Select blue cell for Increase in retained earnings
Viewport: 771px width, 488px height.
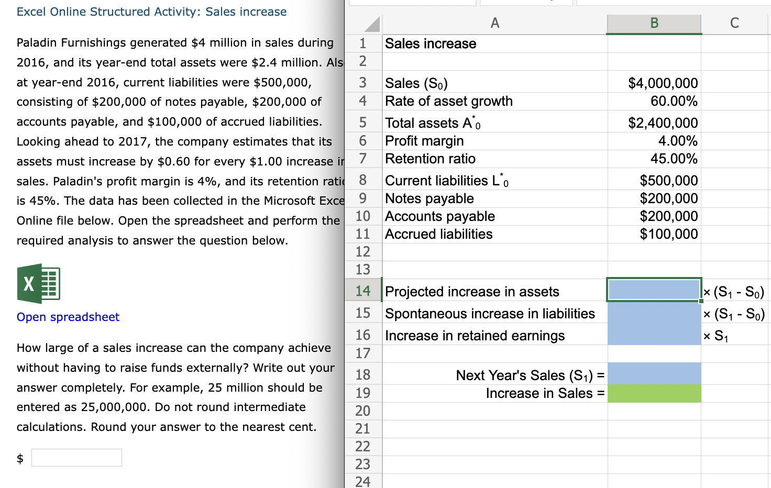(654, 335)
